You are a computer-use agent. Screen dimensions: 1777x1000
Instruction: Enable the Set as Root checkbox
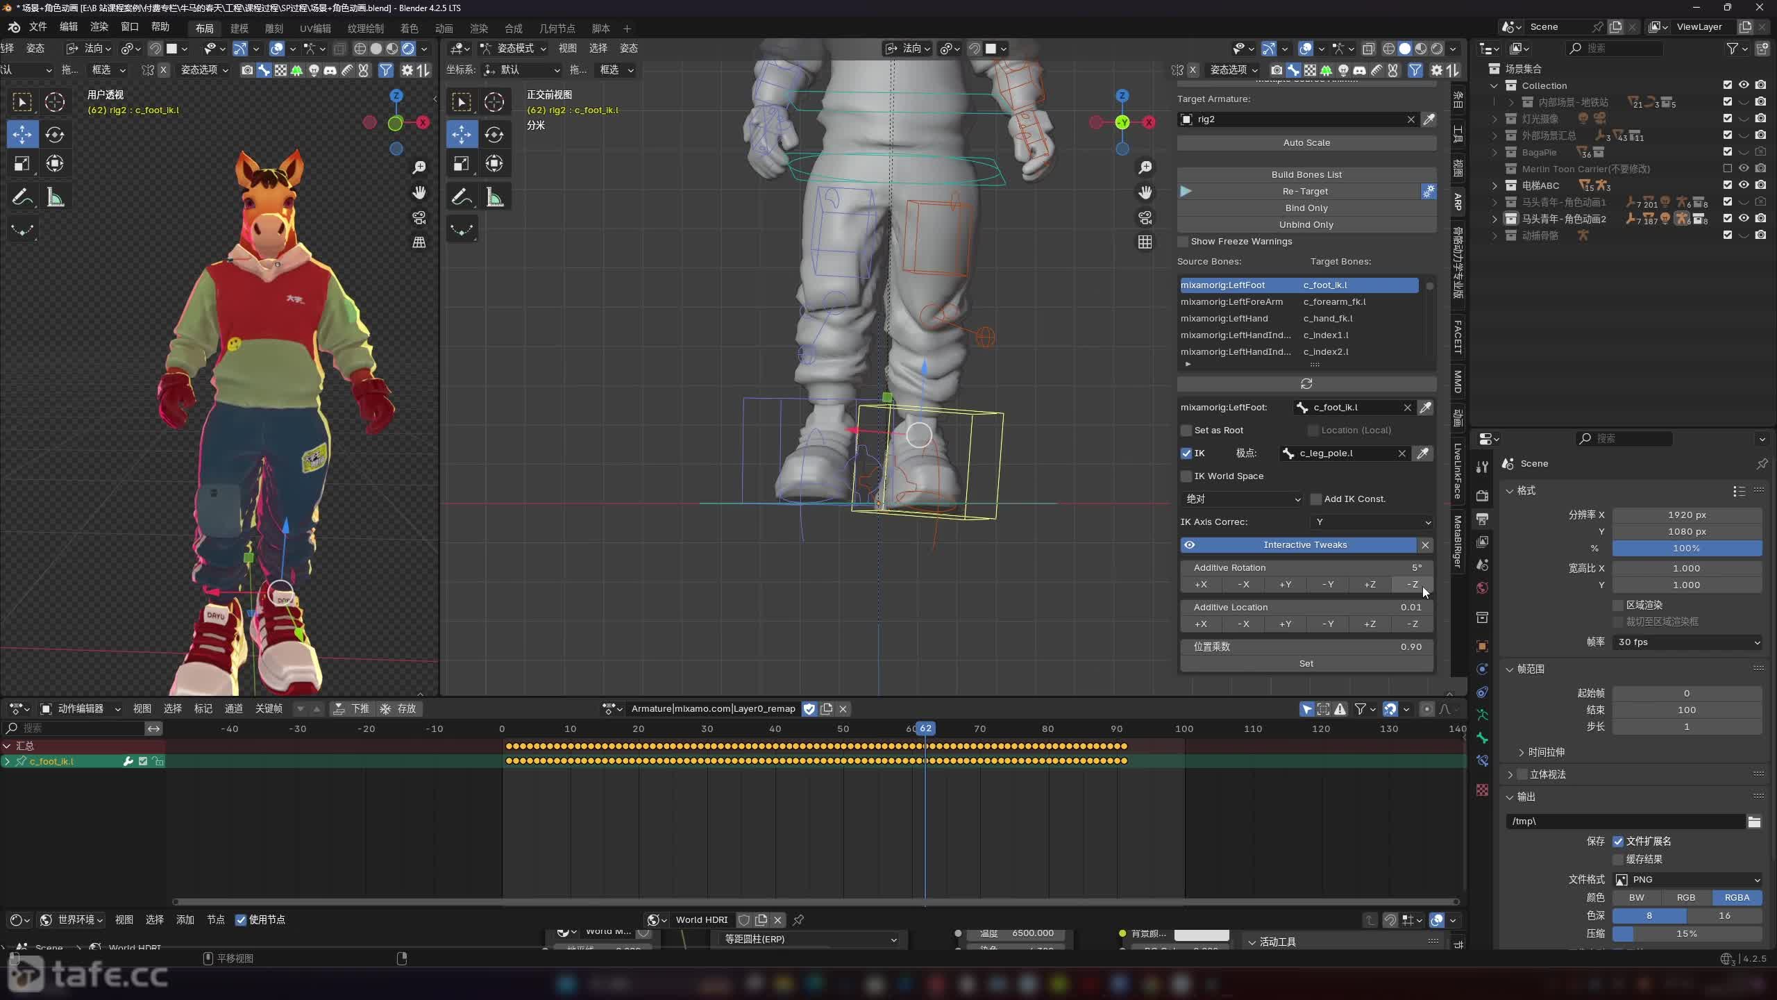coord(1186,431)
